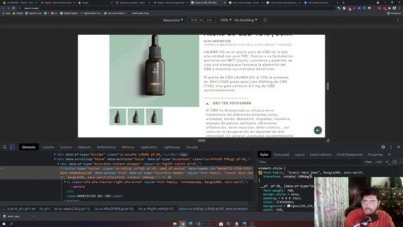Open DevTools customize three-dot menu
This screenshot has width=403, height=227.
(391, 147)
